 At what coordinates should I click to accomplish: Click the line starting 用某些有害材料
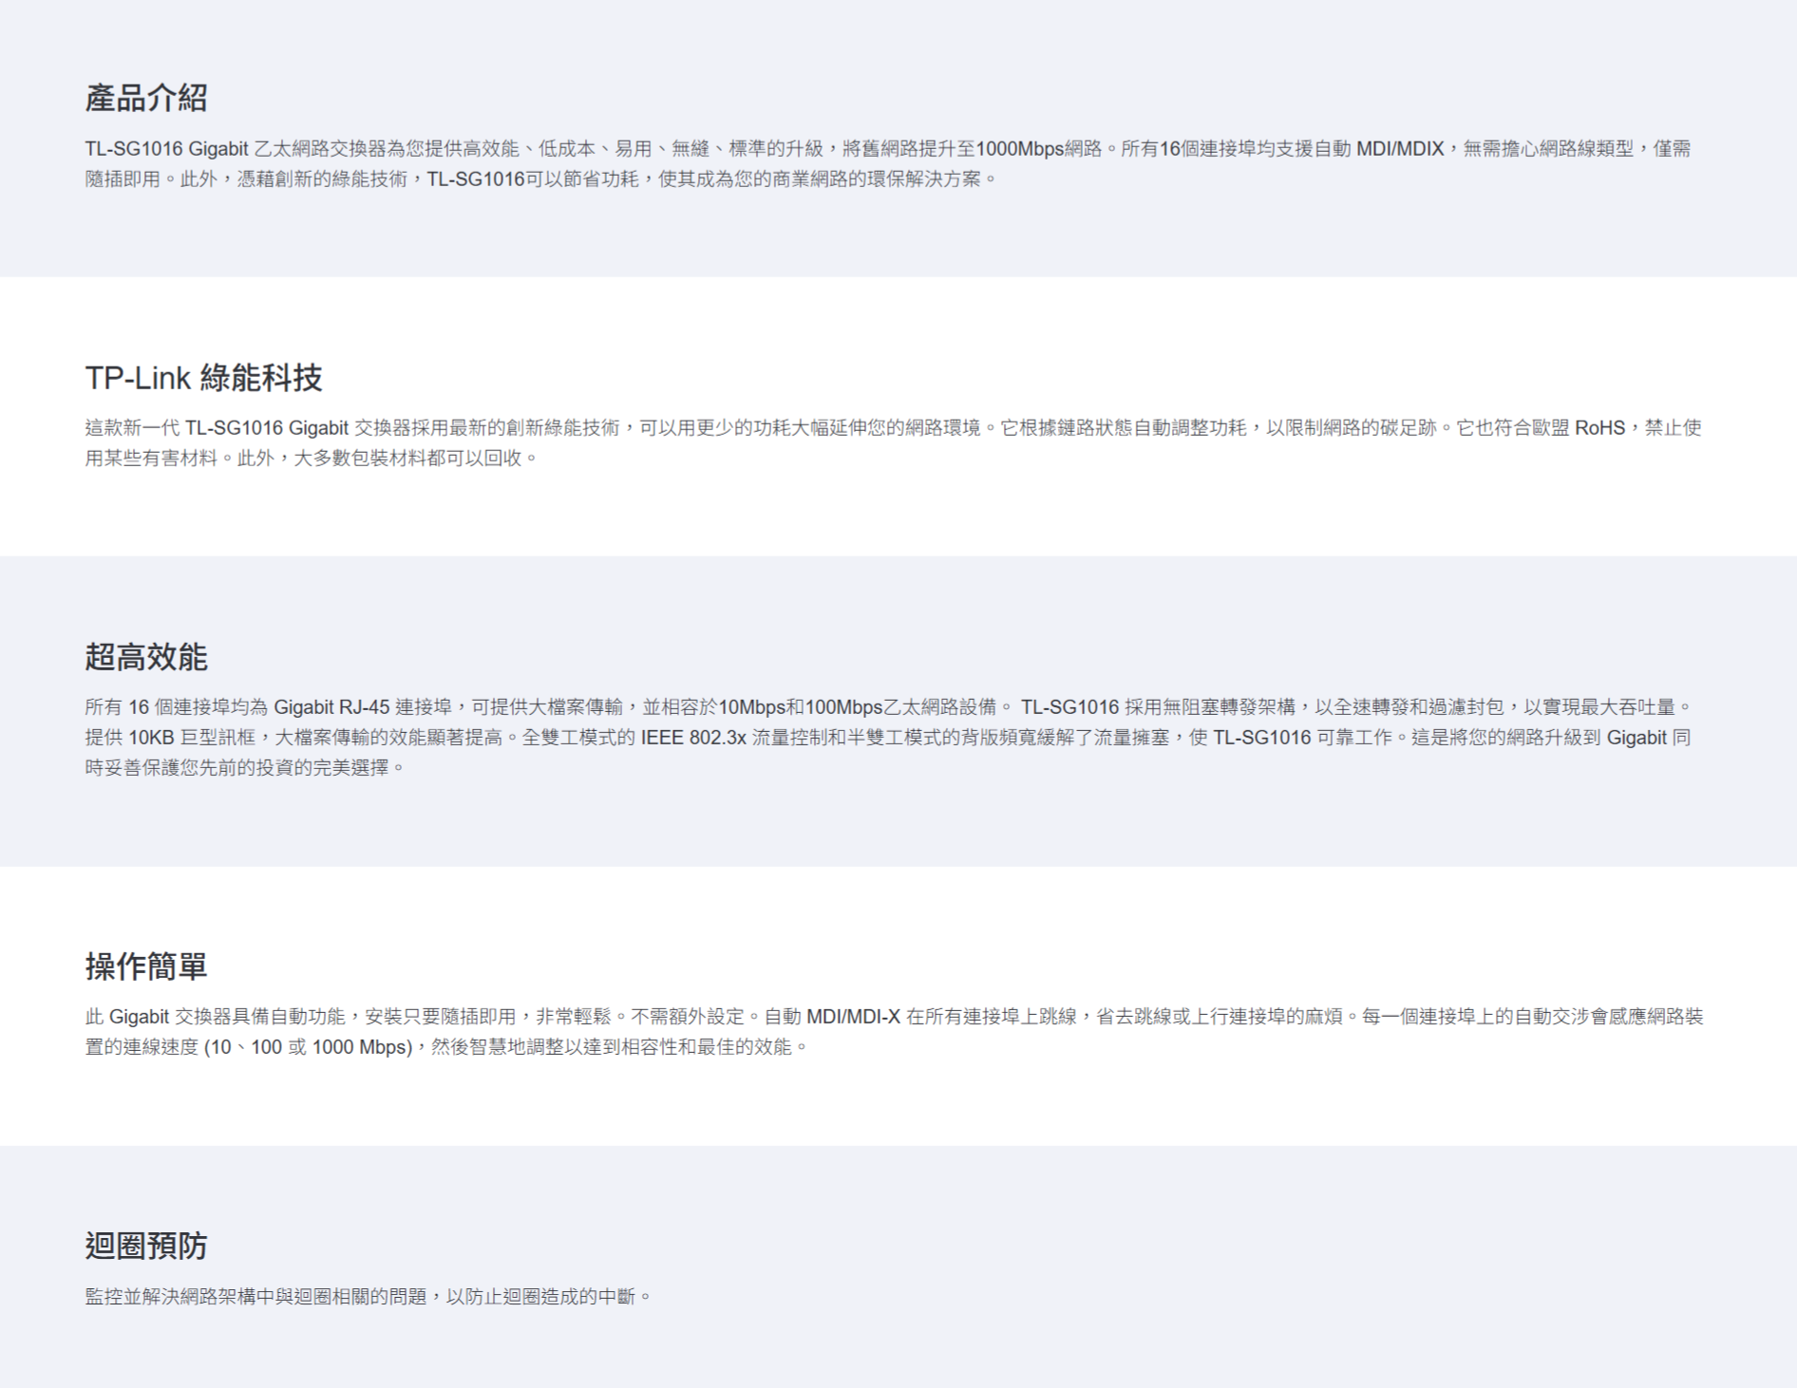tap(311, 459)
